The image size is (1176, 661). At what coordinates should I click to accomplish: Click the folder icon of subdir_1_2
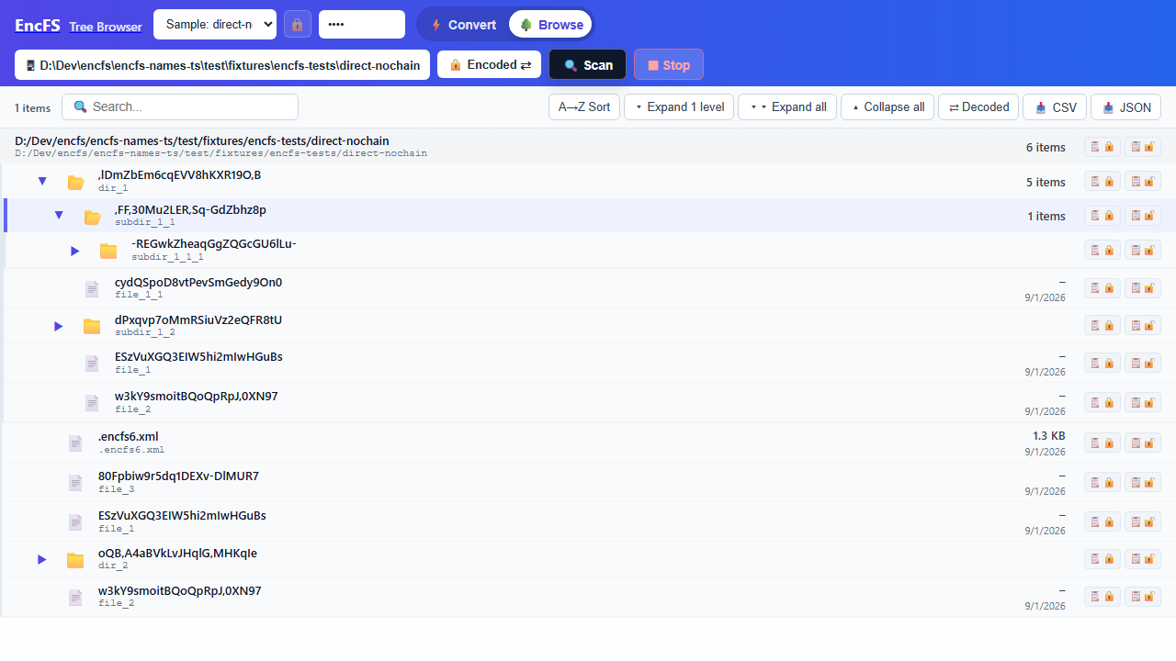pos(92,326)
